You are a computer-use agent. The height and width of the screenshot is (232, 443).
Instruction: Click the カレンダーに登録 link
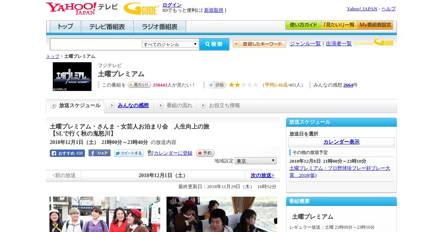click(x=173, y=153)
